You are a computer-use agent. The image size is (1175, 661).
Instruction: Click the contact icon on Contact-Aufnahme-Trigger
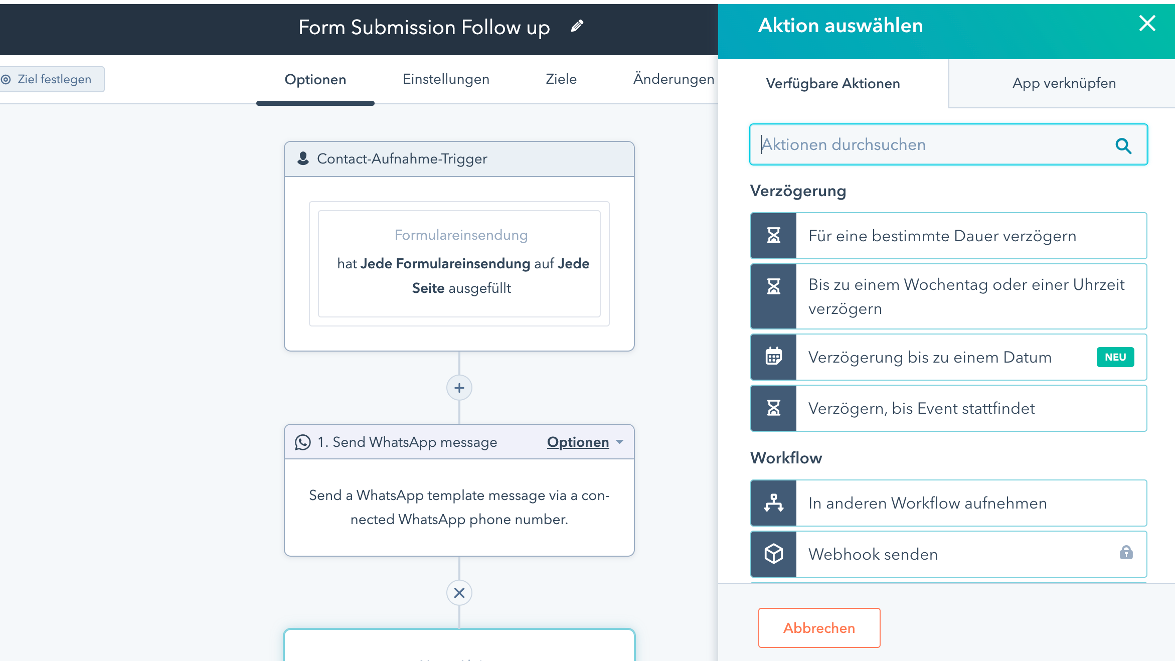pyautogui.click(x=303, y=158)
